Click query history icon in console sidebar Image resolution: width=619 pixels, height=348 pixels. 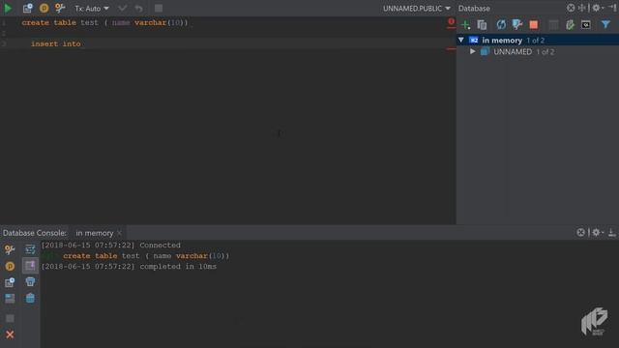[x=10, y=282]
